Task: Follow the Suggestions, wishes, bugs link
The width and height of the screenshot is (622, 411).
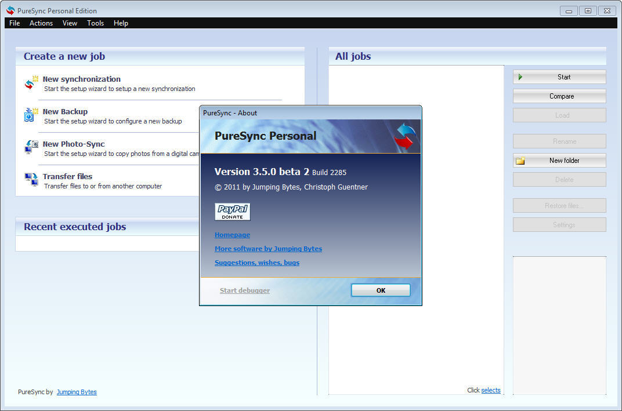Action: (x=257, y=263)
